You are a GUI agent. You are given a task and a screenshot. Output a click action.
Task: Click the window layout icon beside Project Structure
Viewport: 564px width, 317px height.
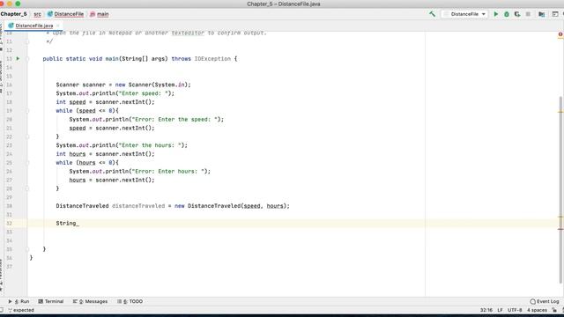pos(555,14)
